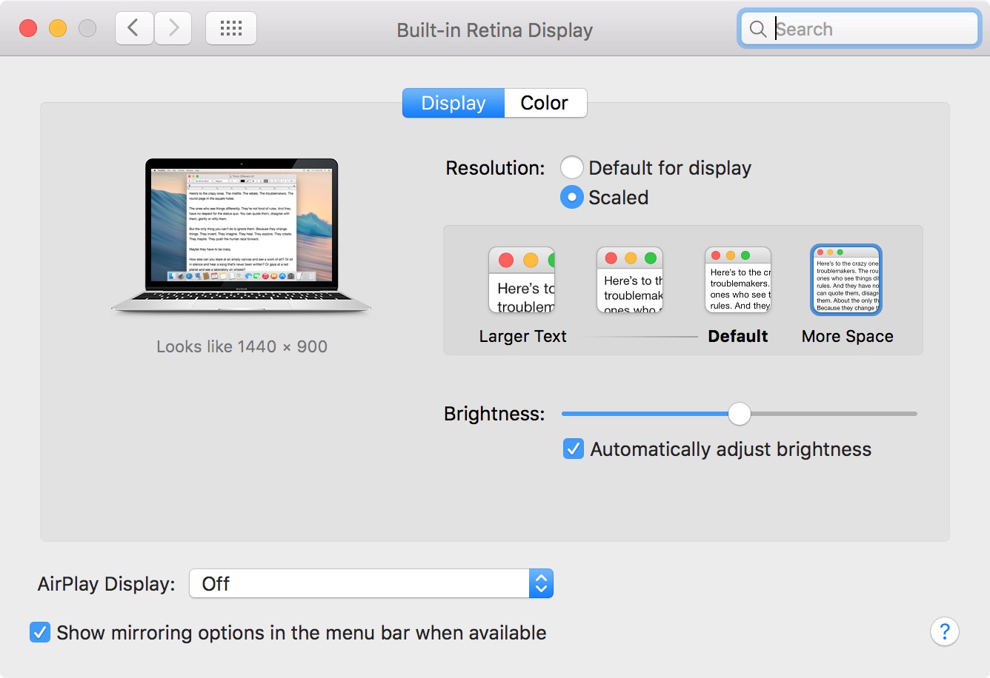Select the Display tab

click(453, 103)
